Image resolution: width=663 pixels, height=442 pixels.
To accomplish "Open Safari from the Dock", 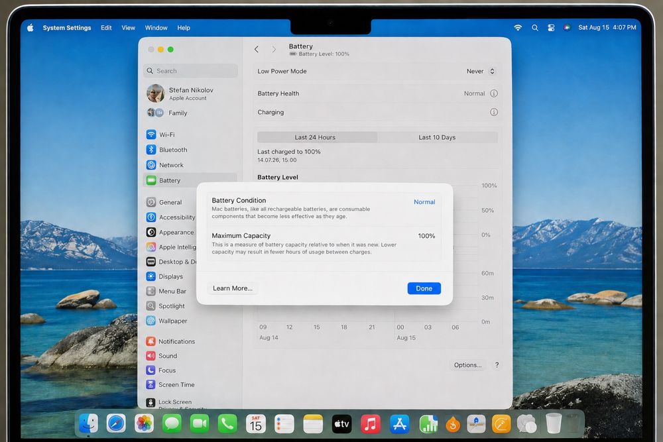I will tap(116, 423).
